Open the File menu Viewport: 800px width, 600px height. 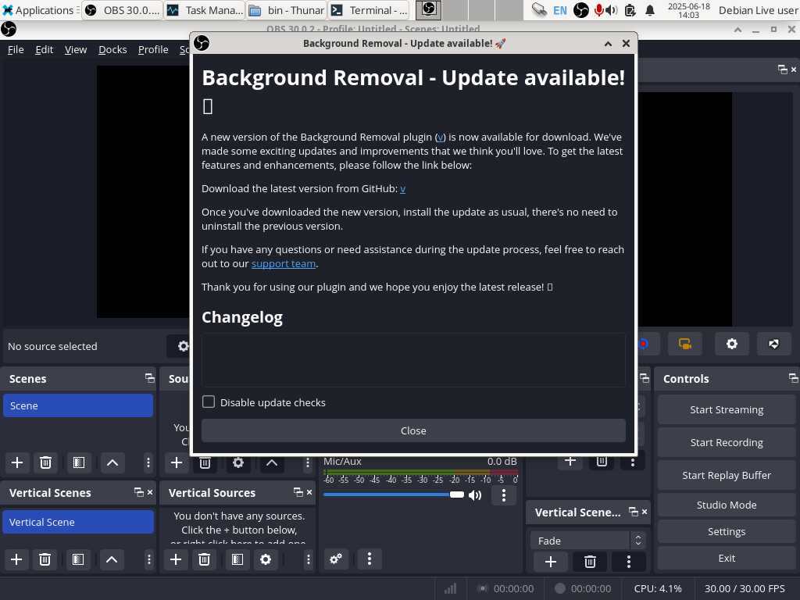click(x=16, y=49)
